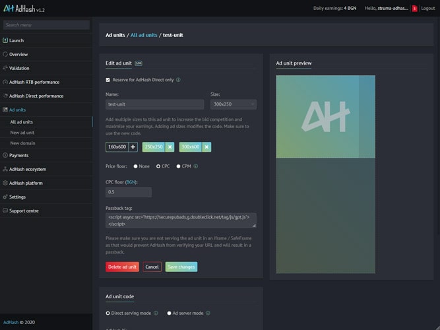Select the None price floor option
The width and height of the screenshot is (440, 330).
point(136,166)
